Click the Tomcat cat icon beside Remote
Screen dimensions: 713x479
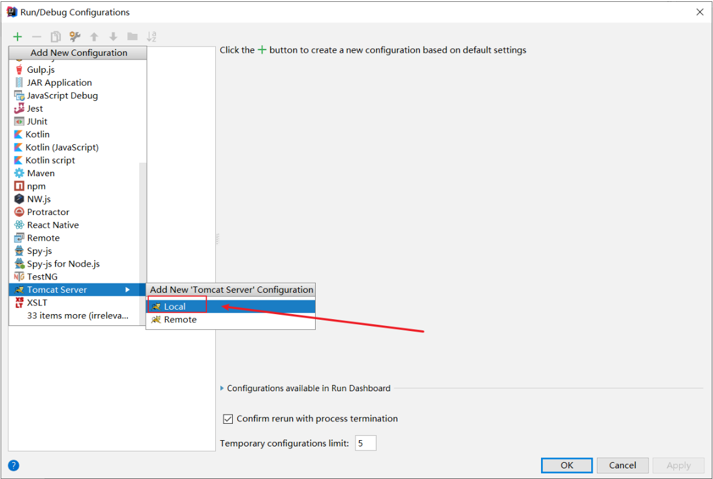point(156,320)
